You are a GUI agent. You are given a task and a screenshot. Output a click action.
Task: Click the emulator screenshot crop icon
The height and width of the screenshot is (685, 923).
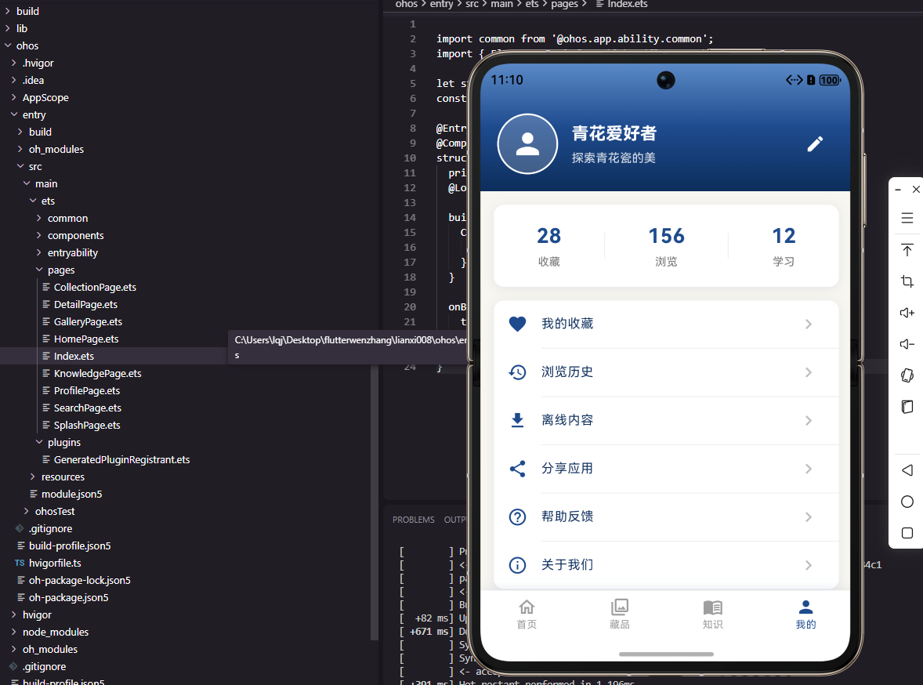point(907,281)
